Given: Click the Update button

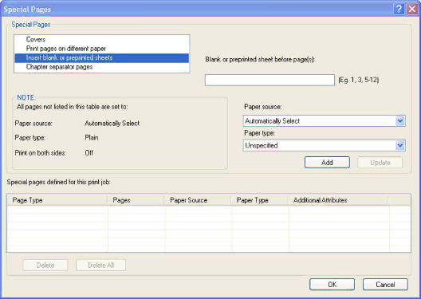Looking at the screenshot, I should [x=380, y=163].
